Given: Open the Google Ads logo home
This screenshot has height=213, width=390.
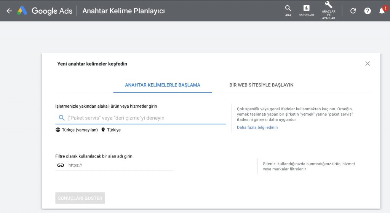Looking at the screenshot, I should [x=45, y=11].
